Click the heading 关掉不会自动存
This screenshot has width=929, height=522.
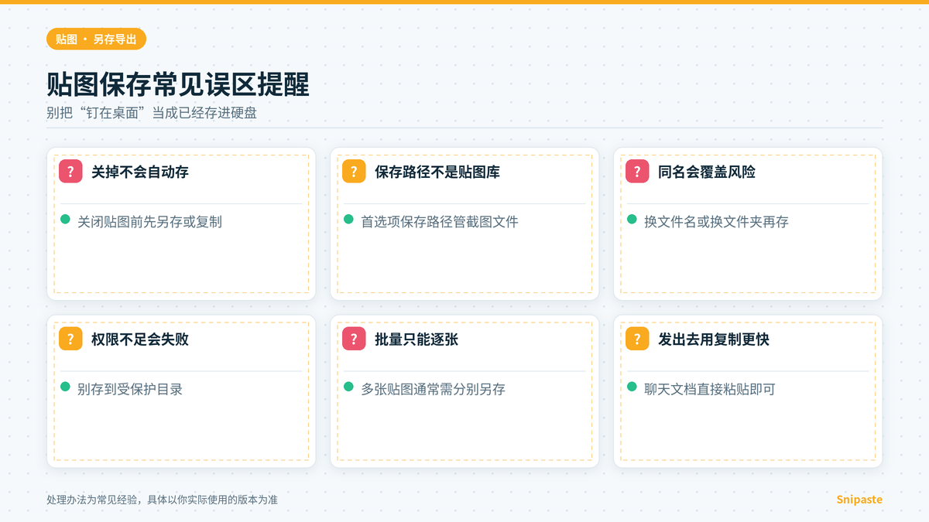(140, 172)
